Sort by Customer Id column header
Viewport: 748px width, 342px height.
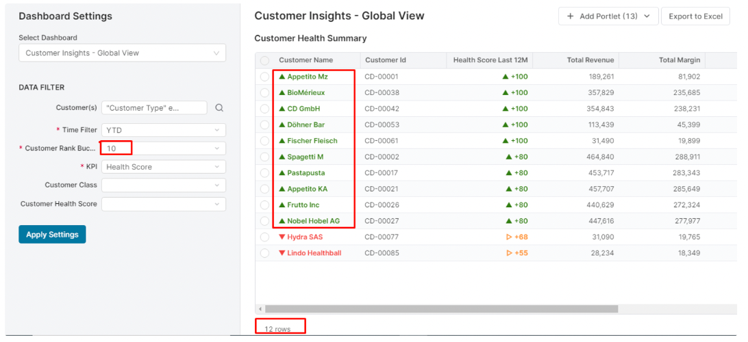[x=386, y=60]
